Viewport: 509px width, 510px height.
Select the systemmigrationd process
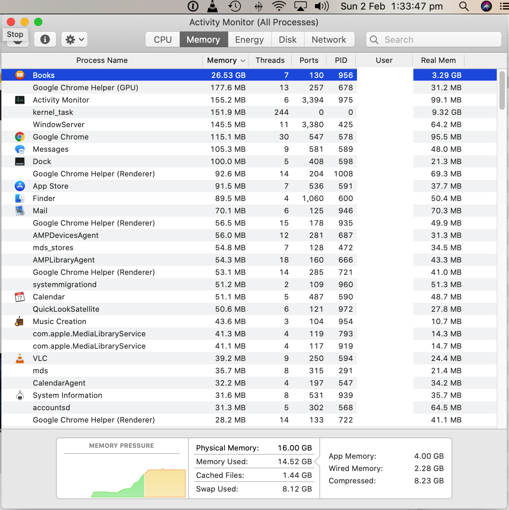249,284
